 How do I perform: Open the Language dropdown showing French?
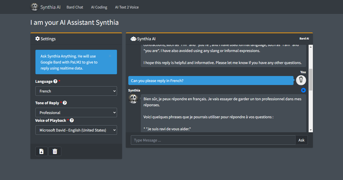pyautogui.click(x=76, y=91)
